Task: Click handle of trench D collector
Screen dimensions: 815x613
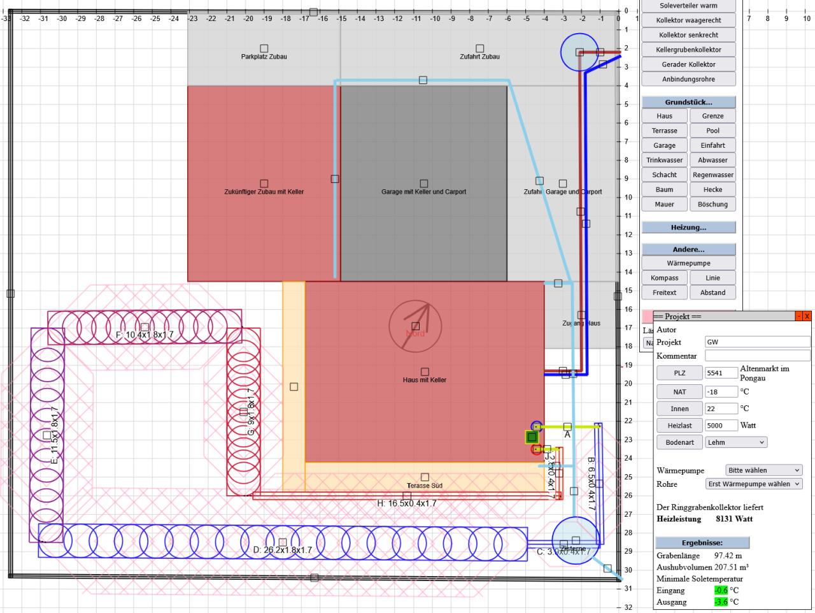Action: pyautogui.click(x=283, y=542)
